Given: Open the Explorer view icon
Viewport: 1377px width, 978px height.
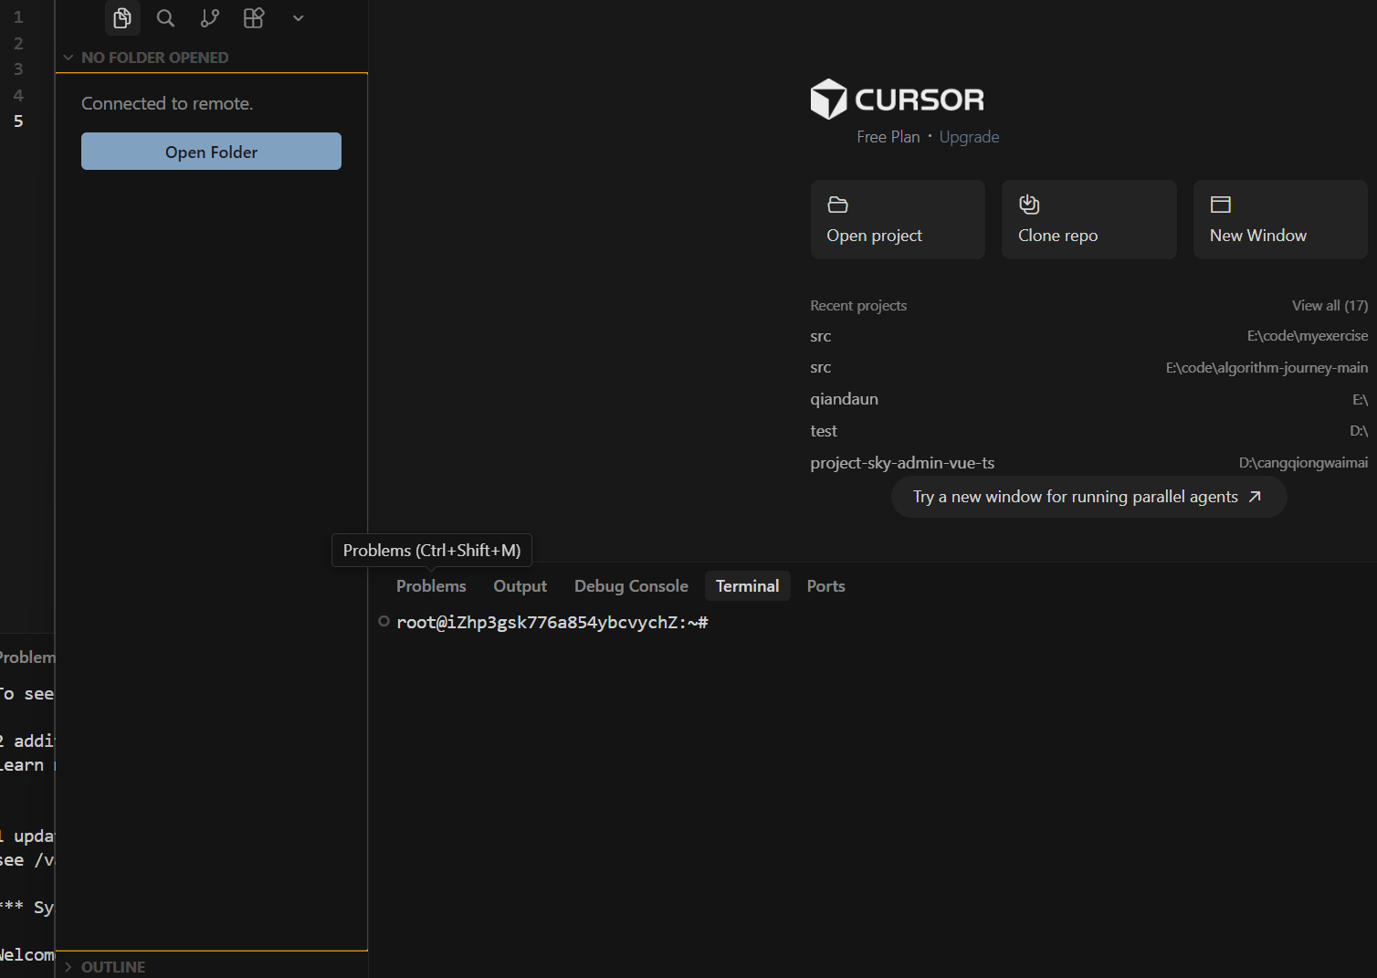Looking at the screenshot, I should 122,18.
